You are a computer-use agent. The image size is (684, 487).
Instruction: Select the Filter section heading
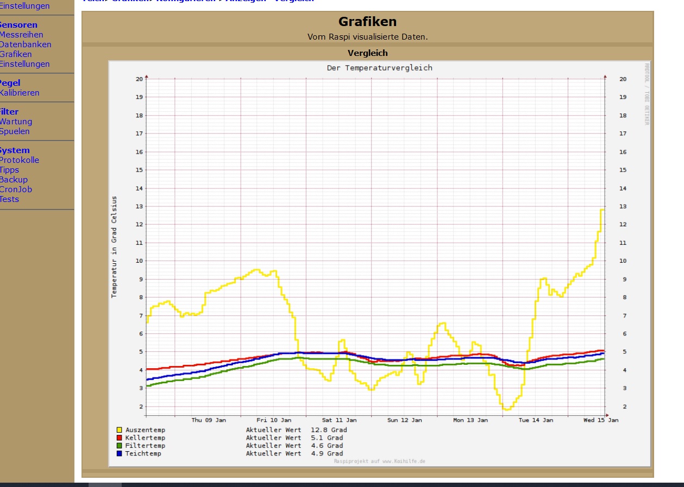(x=9, y=112)
